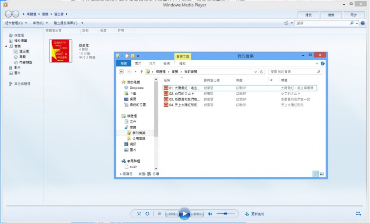Toggle shuffle in Media Player controls
The height and width of the screenshot is (223, 370).
coord(139,214)
